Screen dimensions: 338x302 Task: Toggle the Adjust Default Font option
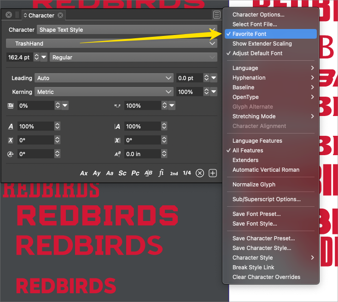[257, 53]
